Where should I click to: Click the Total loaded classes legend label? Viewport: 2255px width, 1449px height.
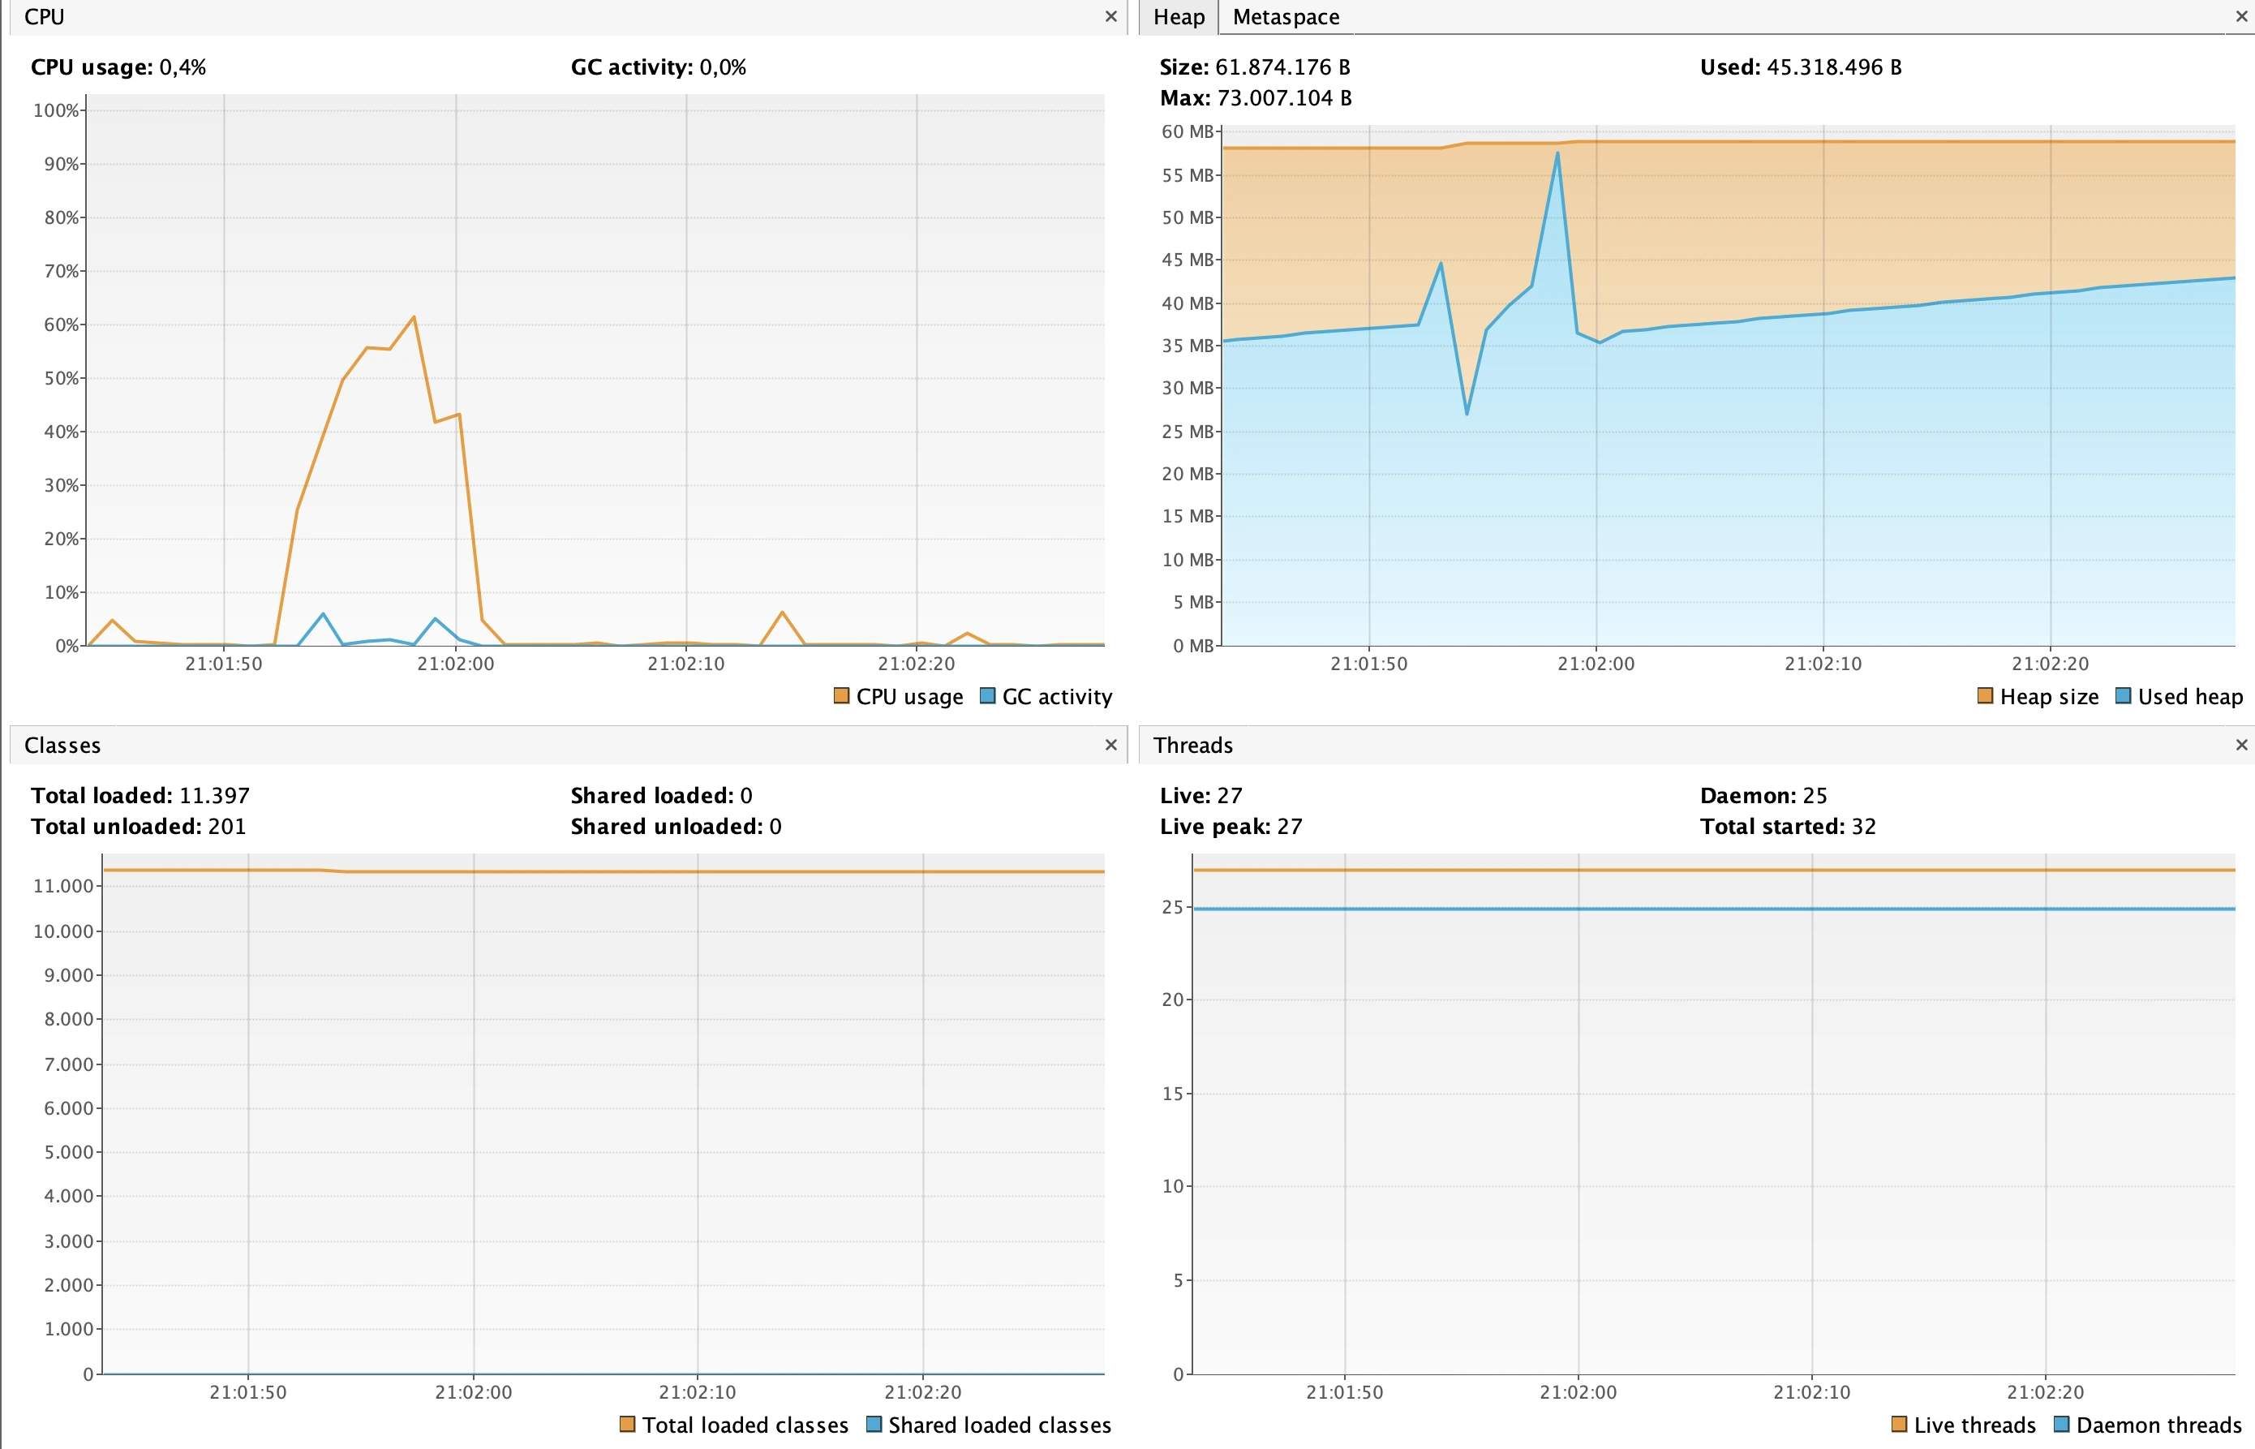point(745,1425)
